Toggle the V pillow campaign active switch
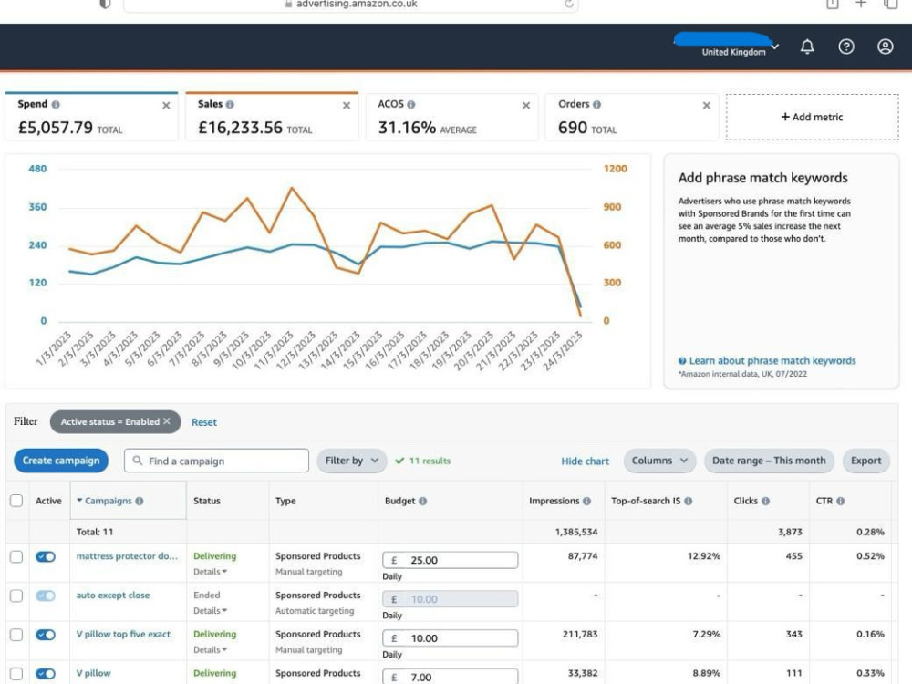 [46, 674]
